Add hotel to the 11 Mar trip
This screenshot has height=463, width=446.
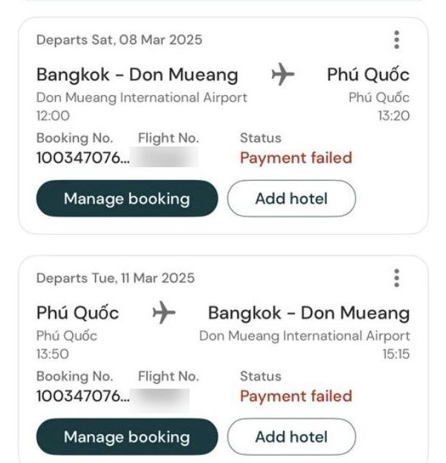click(291, 436)
